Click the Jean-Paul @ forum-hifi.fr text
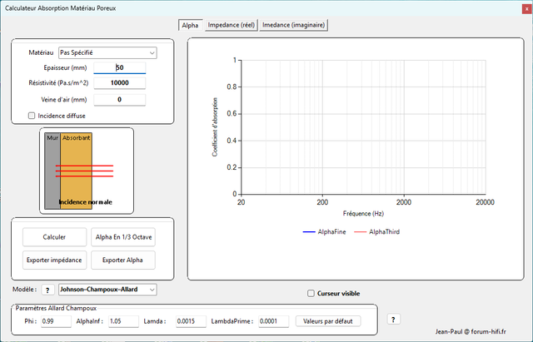Viewport: 533px width, 342px height. point(471,331)
